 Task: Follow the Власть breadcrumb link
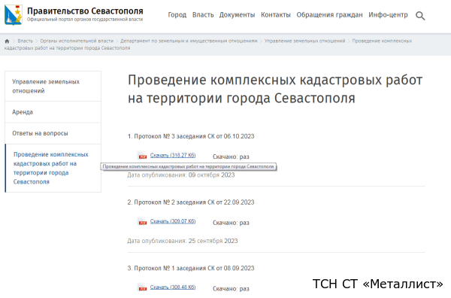click(x=26, y=41)
